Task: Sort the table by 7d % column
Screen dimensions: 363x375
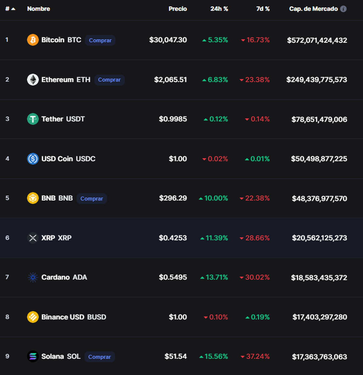Action: pyautogui.click(x=263, y=9)
